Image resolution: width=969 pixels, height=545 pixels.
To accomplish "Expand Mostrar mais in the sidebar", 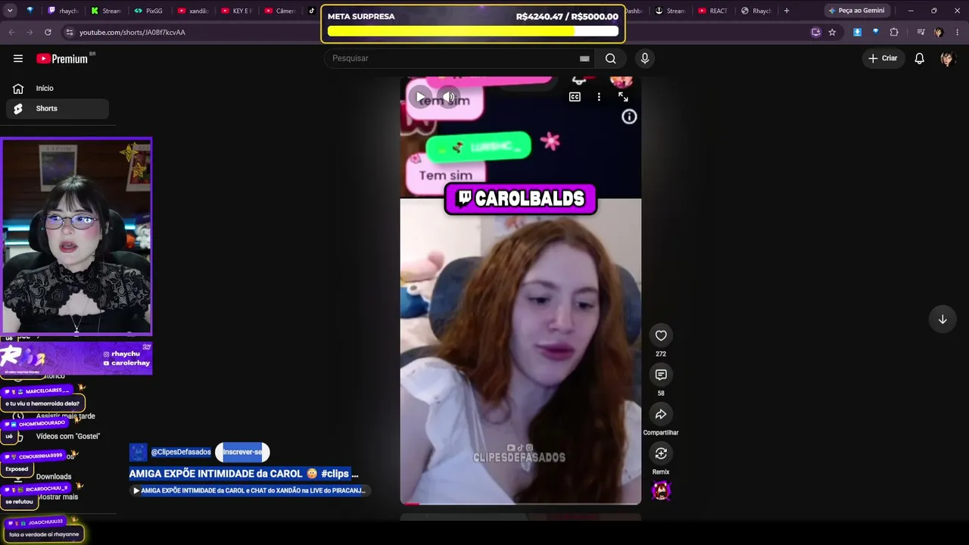I will pos(58,497).
